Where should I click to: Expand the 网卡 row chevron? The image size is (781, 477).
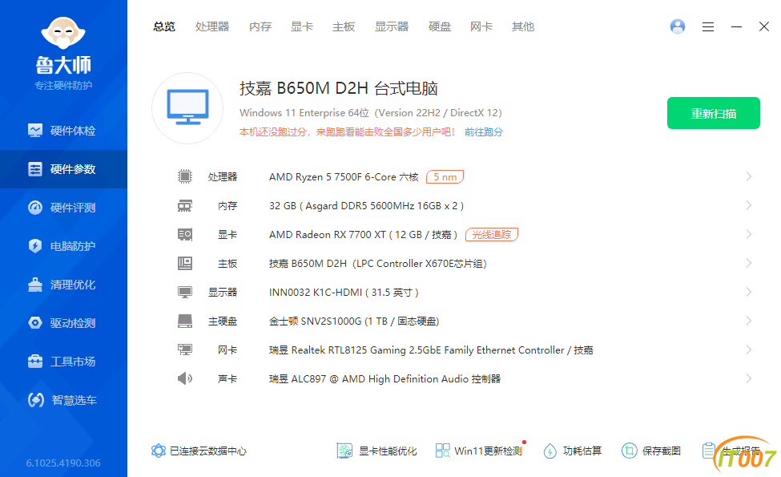coord(749,350)
